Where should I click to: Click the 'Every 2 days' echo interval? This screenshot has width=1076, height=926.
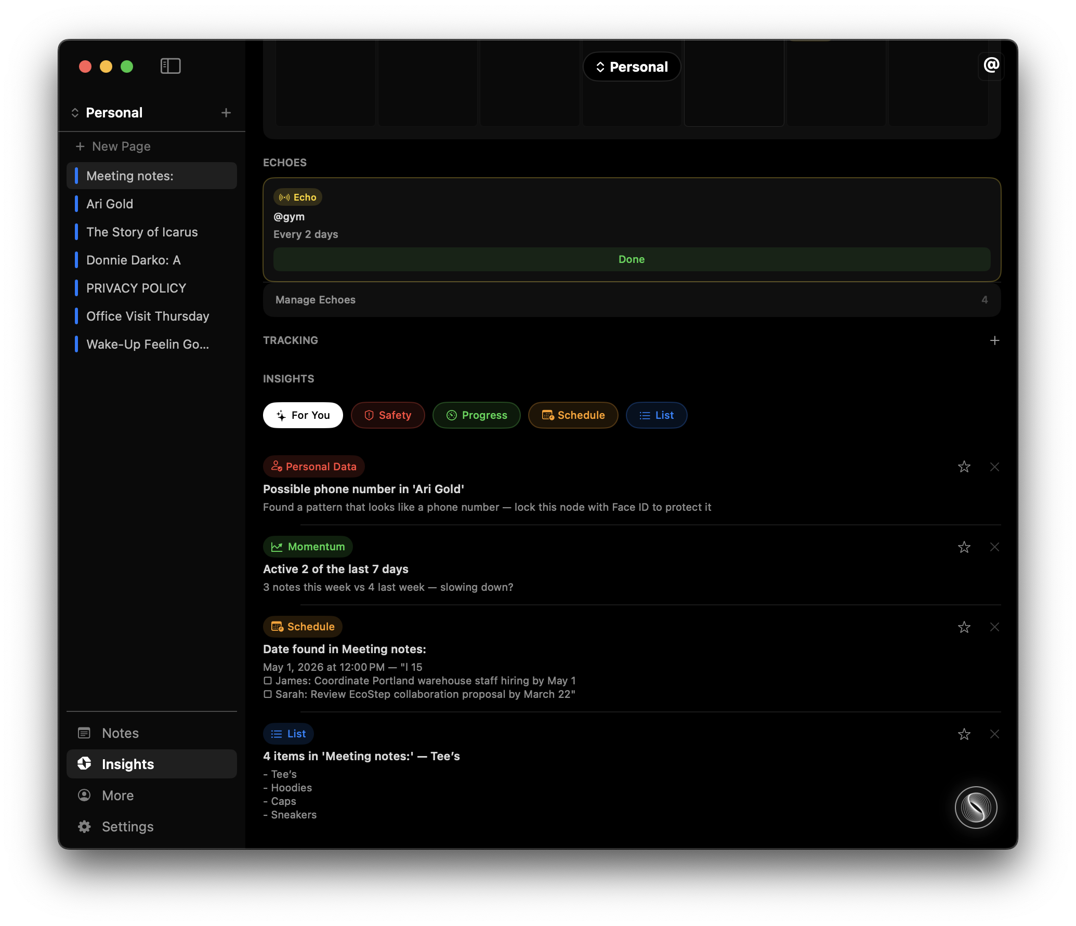[306, 234]
